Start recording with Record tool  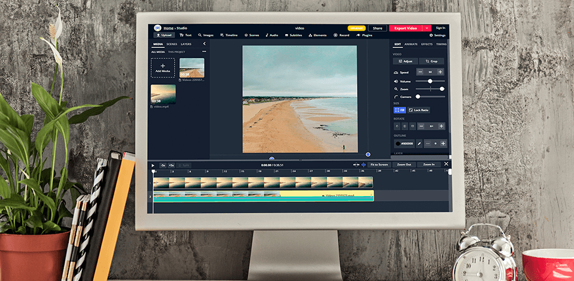pyautogui.click(x=342, y=35)
